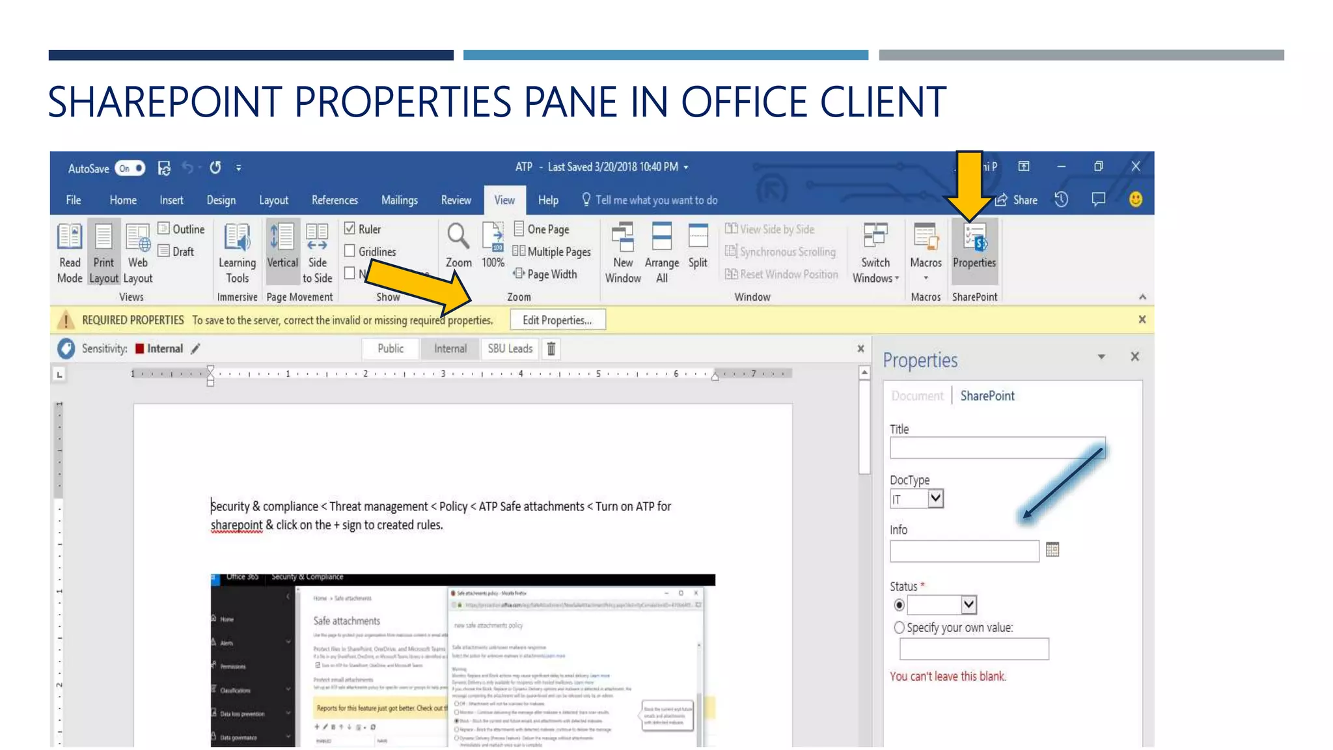Toggle AutoSave switch
The height and width of the screenshot is (750, 1333).
[x=130, y=168]
